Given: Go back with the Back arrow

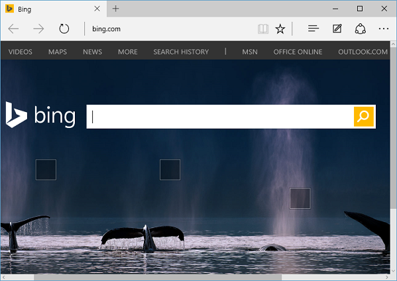Looking at the screenshot, I should tap(13, 29).
